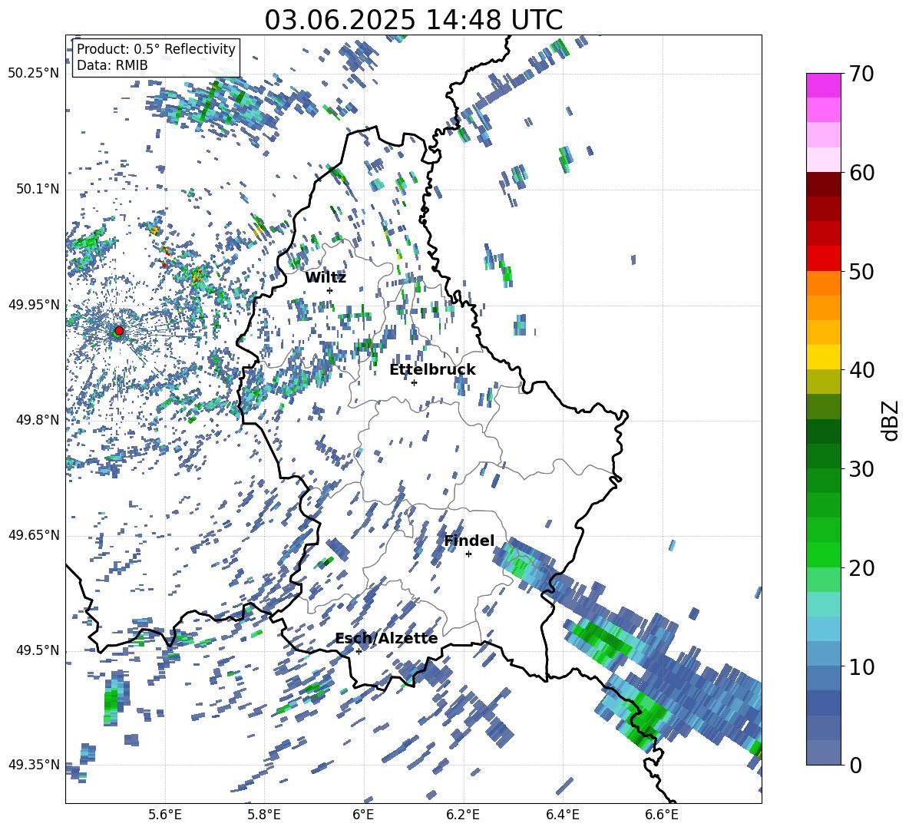Click the 60 tick label on colorbar
This screenshot has height=830, width=909.
pyautogui.click(x=861, y=173)
